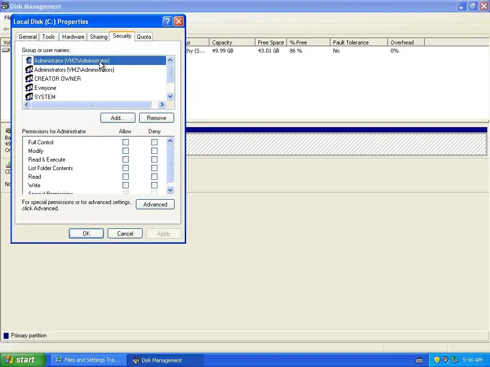Check Deny for Full Control
Screen dimensions: 490x367
(154, 142)
